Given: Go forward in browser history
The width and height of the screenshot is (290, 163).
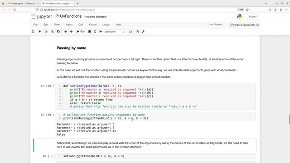Looking at the screenshot, I should coord(9,10).
